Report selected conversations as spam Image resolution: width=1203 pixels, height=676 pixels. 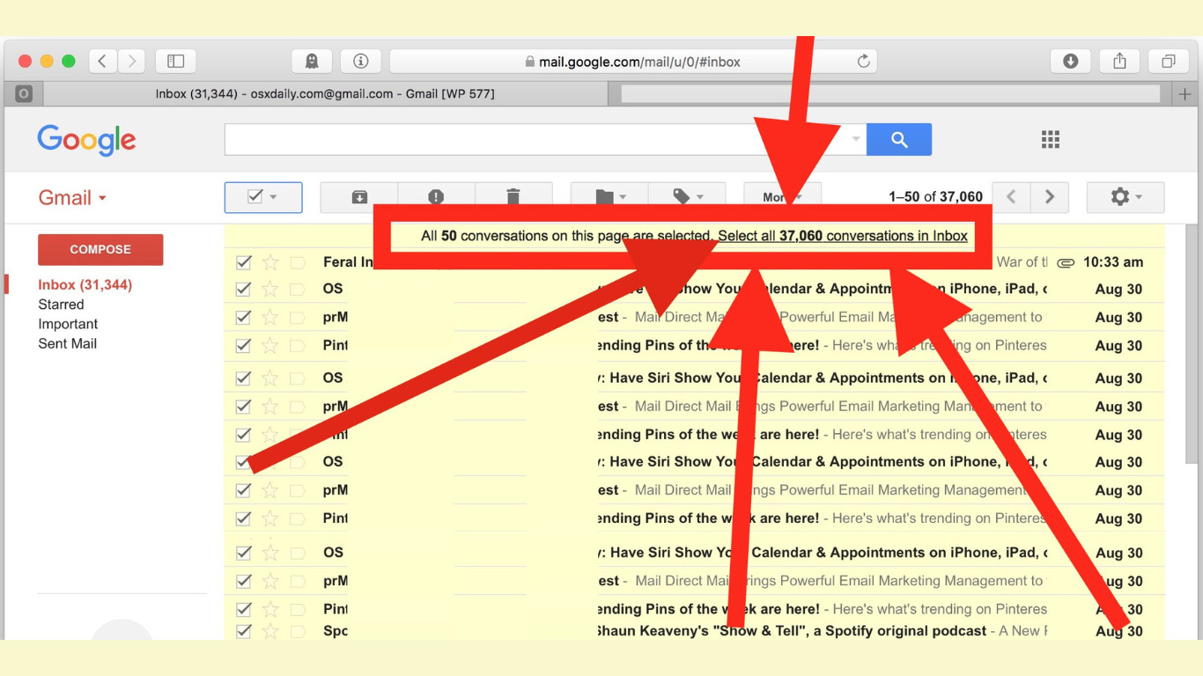436,197
